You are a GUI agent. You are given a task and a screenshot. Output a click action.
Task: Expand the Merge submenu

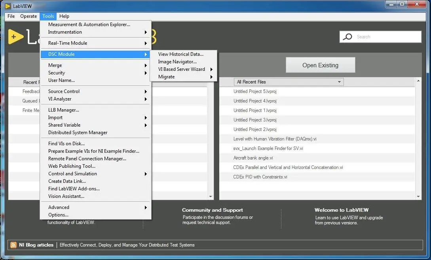[x=95, y=65]
